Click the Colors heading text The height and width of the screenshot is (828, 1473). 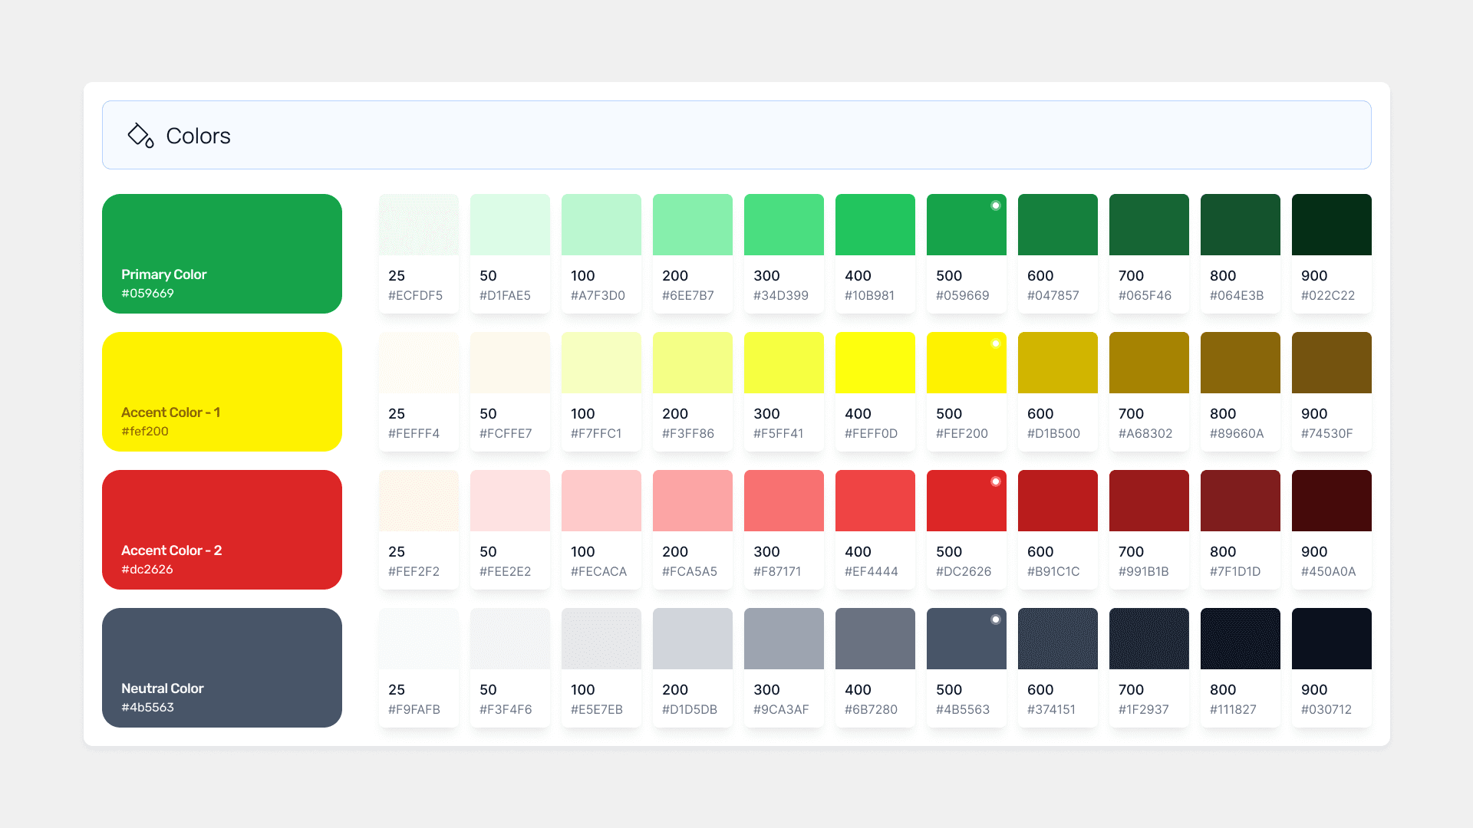(x=198, y=136)
